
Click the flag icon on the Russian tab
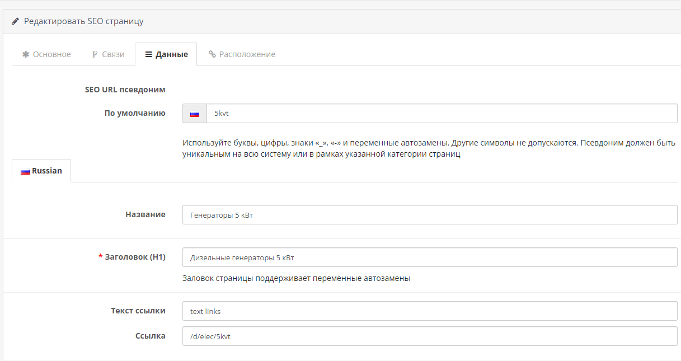[25, 171]
